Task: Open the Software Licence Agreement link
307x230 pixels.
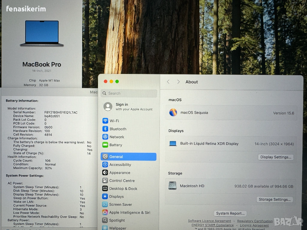Action: point(209,221)
